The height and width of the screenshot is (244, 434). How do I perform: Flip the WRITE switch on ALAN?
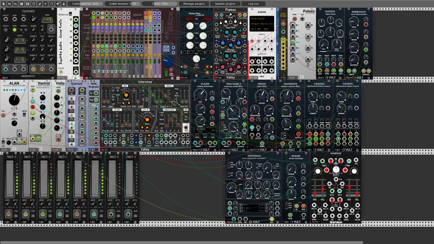24,115
